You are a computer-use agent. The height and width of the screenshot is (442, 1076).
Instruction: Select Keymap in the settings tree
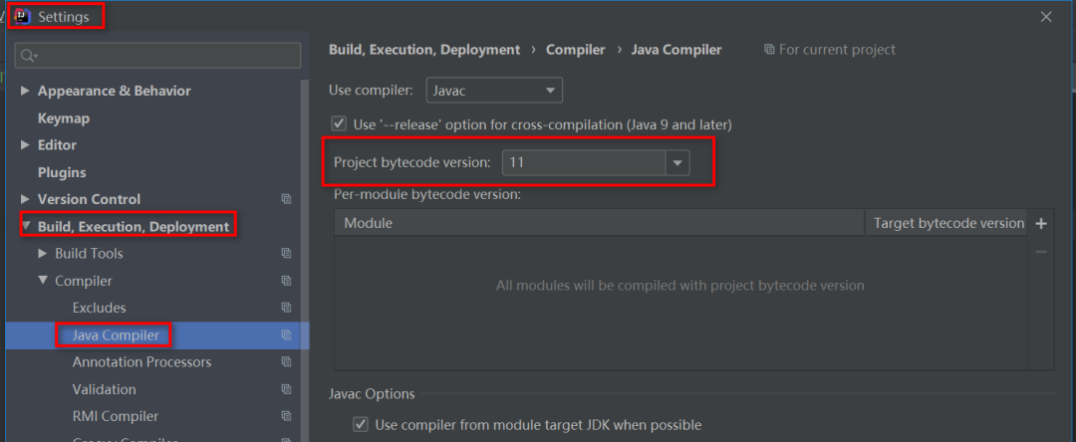click(64, 118)
